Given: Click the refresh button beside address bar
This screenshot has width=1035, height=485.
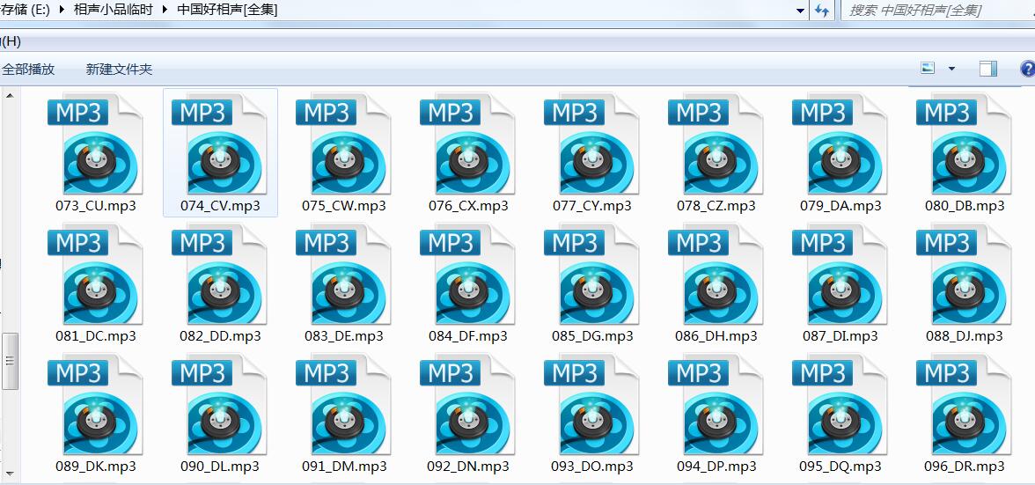Looking at the screenshot, I should (822, 11).
